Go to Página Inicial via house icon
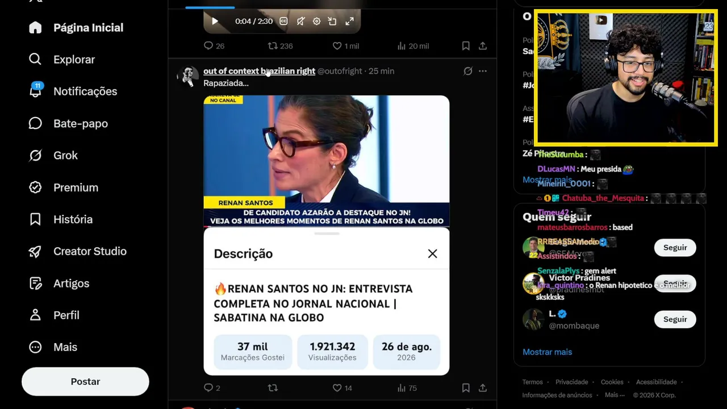 tap(35, 27)
